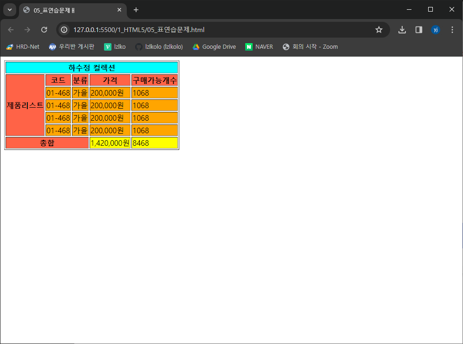Screen dimensions: 463x344
Task: Click the back navigation arrow
Action: [11, 29]
